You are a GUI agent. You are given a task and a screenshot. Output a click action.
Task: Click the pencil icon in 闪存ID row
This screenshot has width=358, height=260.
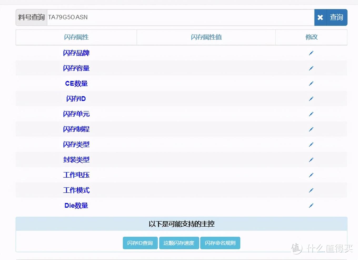pos(311,99)
